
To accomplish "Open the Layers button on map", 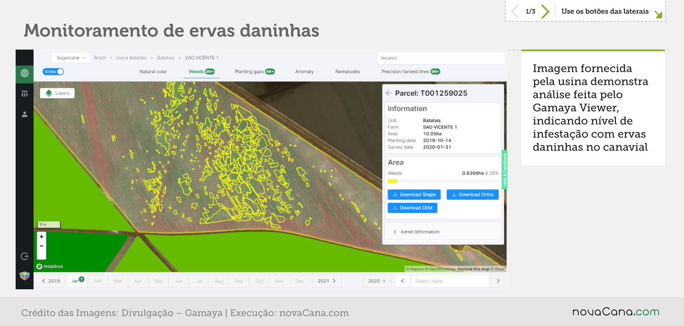I will tap(57, 93).
